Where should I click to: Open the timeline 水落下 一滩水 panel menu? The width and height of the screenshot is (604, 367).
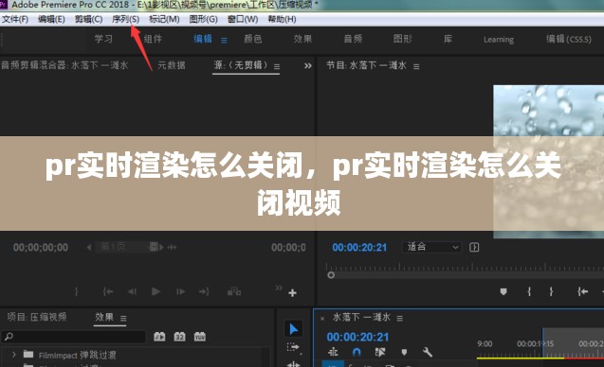coord(400,318)
